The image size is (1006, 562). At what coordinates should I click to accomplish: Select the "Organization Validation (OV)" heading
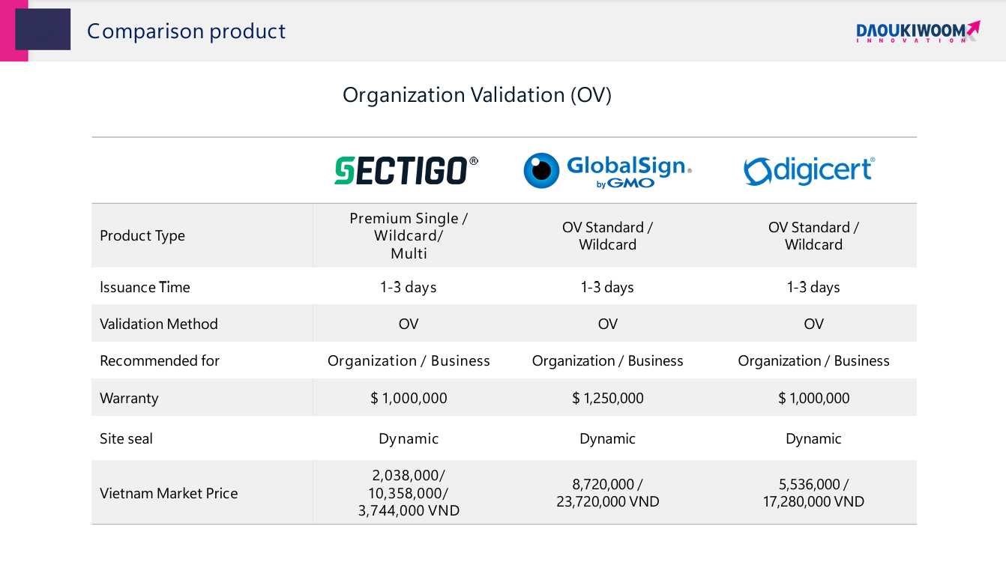click(x=477, y=95)
